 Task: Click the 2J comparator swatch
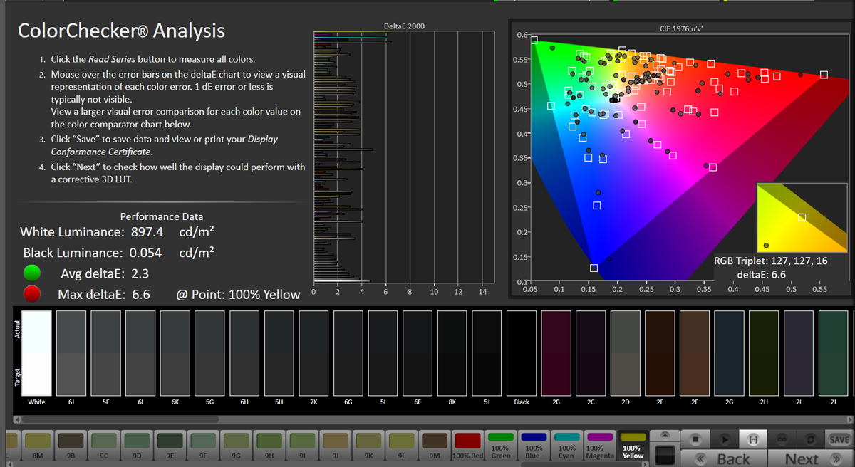(x=834, y=353)
